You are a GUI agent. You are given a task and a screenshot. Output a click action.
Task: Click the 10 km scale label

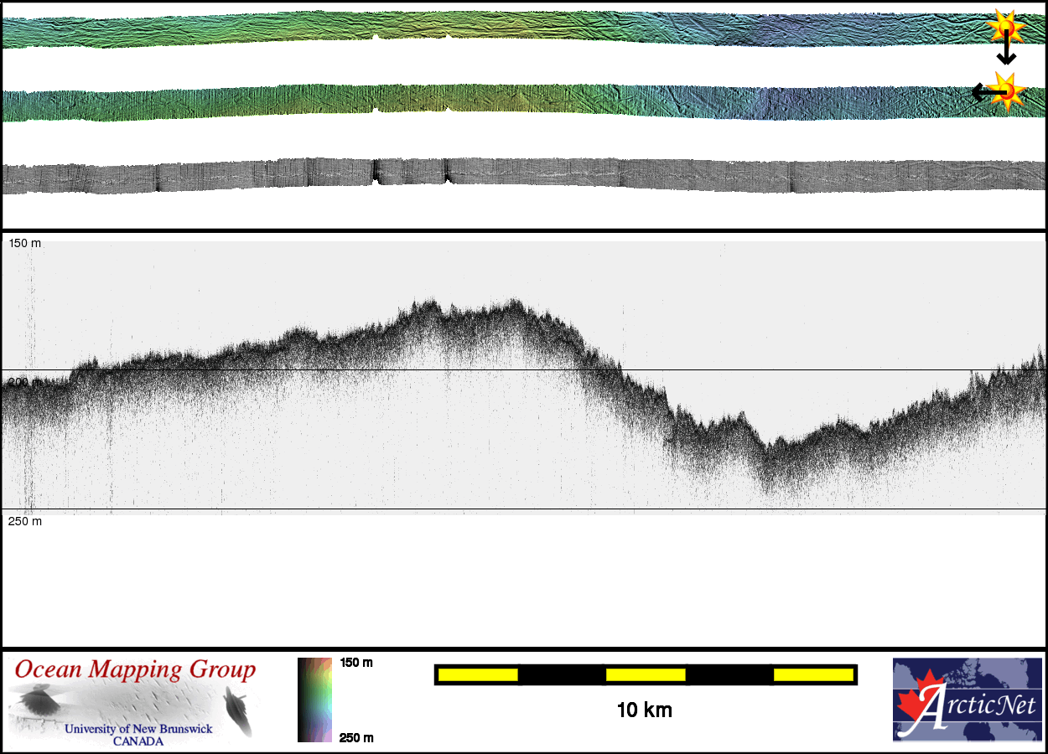coord(644,710)
